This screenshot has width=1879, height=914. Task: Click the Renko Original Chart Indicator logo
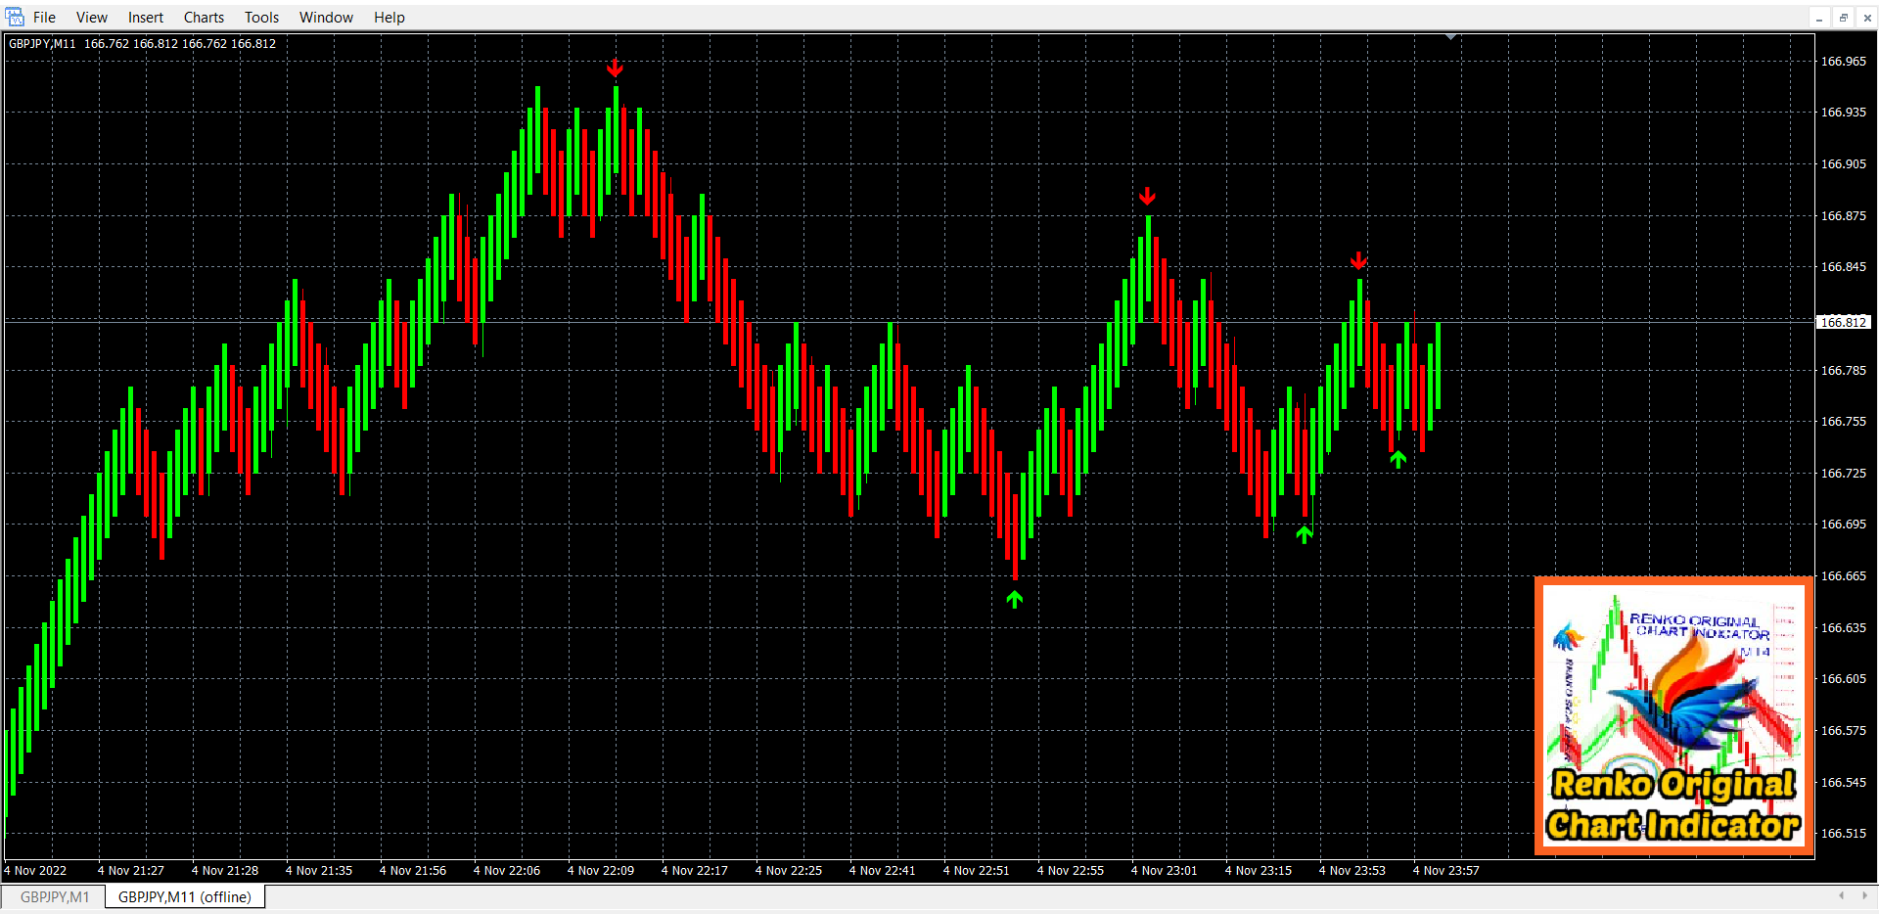[1673, 716]
